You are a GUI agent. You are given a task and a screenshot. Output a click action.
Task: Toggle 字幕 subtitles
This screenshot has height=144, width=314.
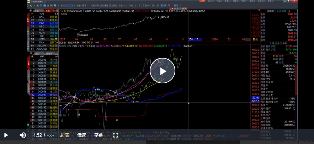click(99, 135)
